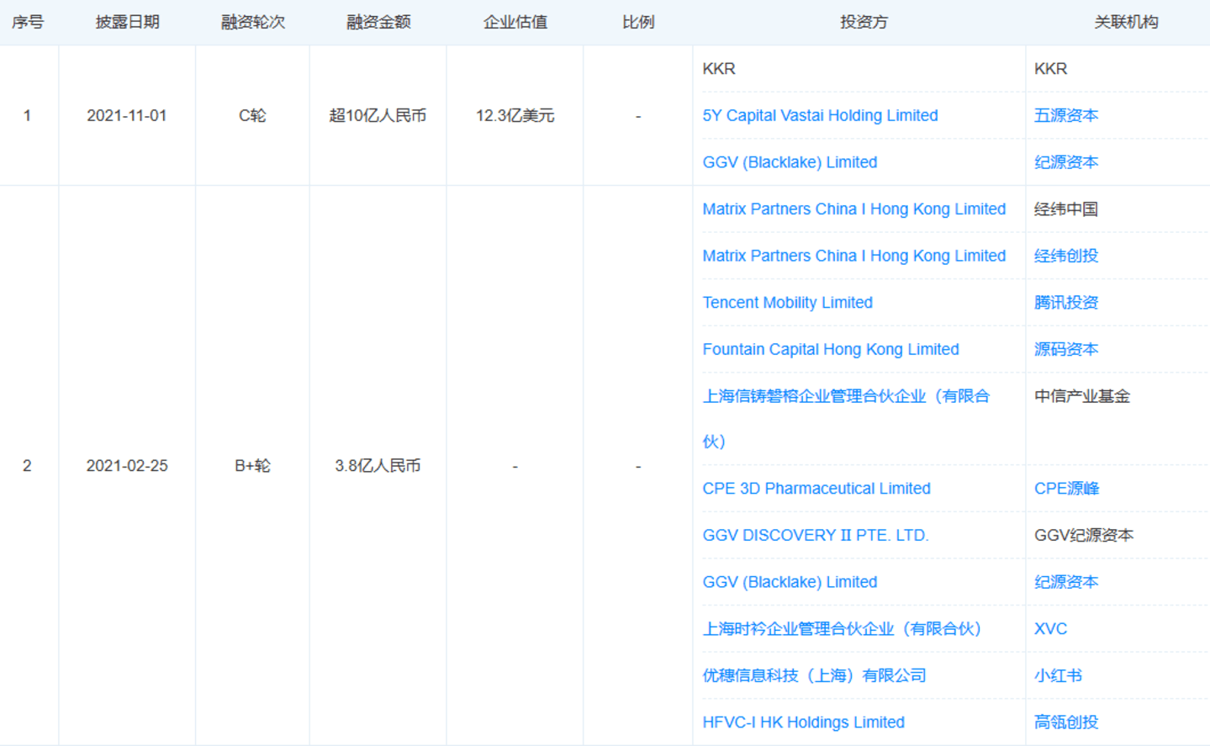Open 纪源资本 link below GGV纪源资本
Viewport: 1210px width, 746px height.
click(x=1066, y=582)
